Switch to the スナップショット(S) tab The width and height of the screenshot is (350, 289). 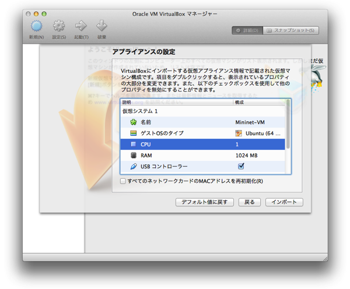291,30
